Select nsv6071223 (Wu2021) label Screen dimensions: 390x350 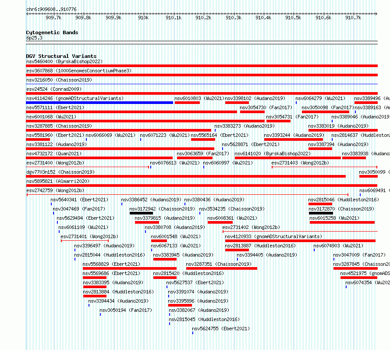point(165,135)
